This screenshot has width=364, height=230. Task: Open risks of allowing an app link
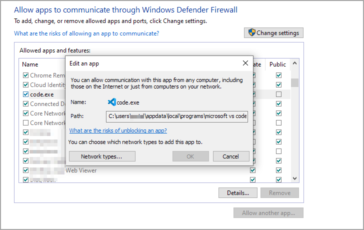(x=86, y=33)
